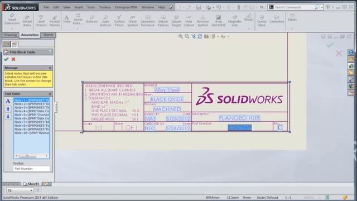This screenshot has height=201, width=357.
Task: Select the Magnetic Line tool
Action: 234,21
